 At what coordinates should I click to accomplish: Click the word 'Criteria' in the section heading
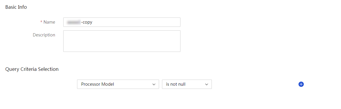tap(29, 69)
